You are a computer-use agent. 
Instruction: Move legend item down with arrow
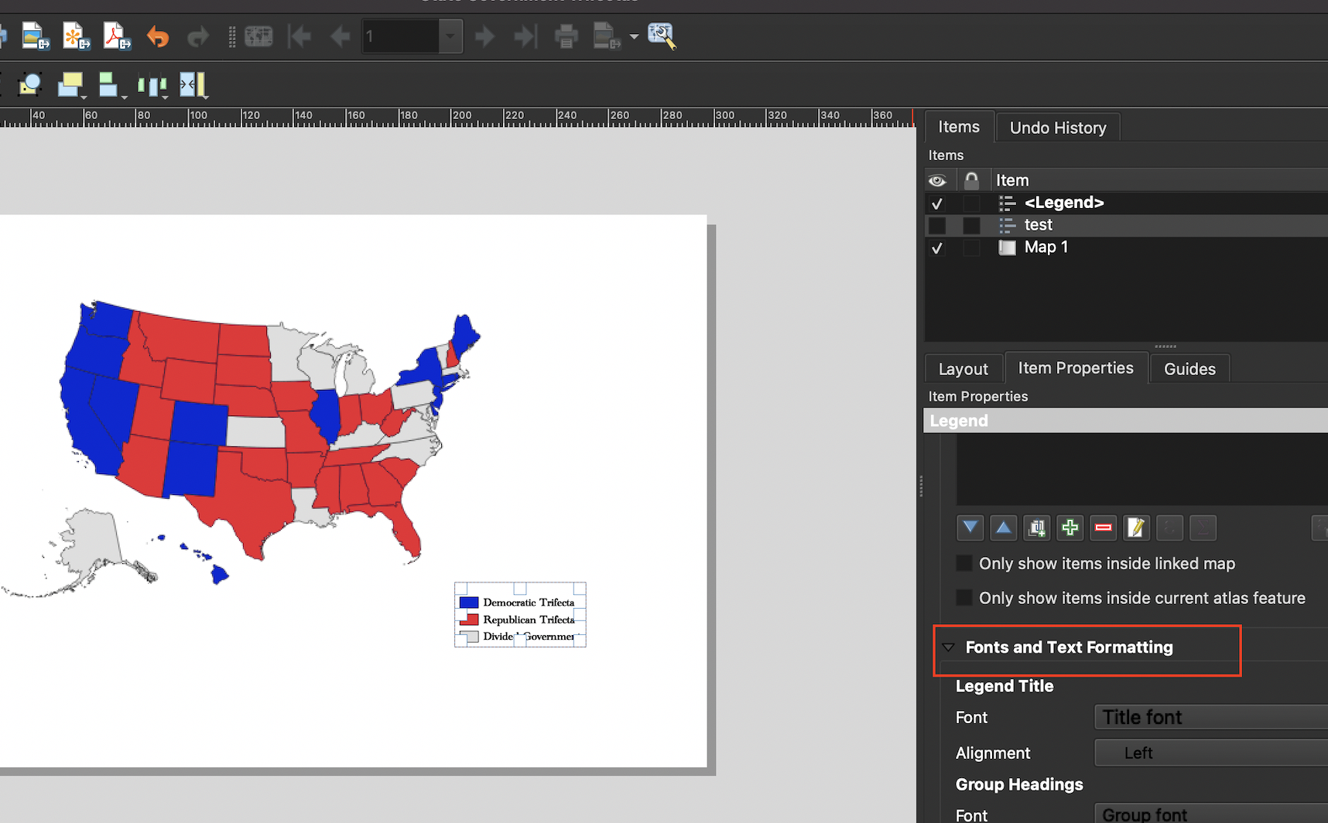click(970, 528)
